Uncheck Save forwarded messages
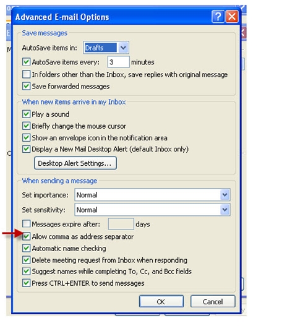Viewport: 295px width, 326px height. pyautogui.click(x=26, y=86)
